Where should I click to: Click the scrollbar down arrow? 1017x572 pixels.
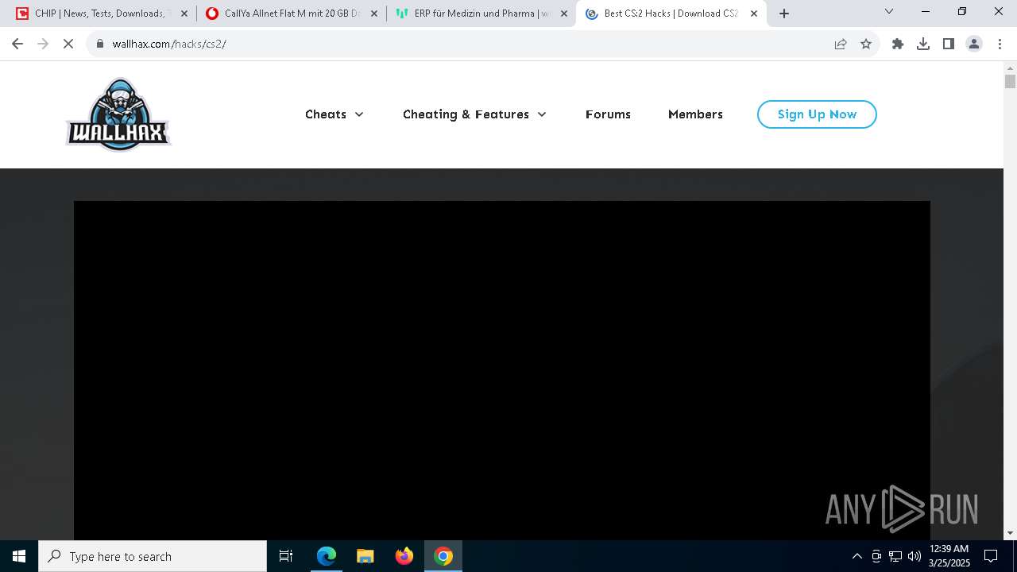coord(1010,533)
